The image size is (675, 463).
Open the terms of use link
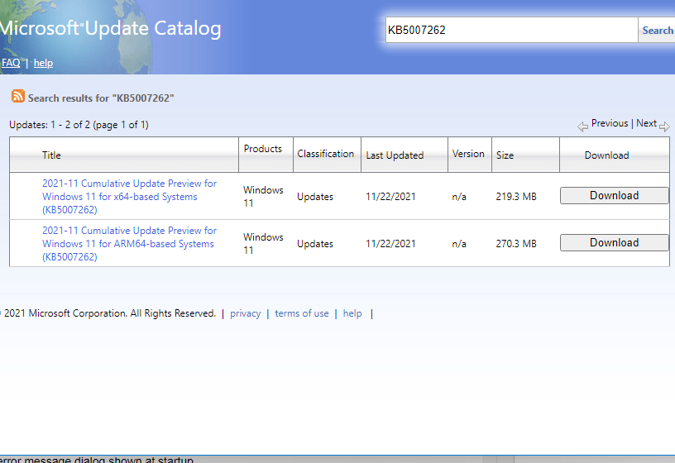[302, 313]
